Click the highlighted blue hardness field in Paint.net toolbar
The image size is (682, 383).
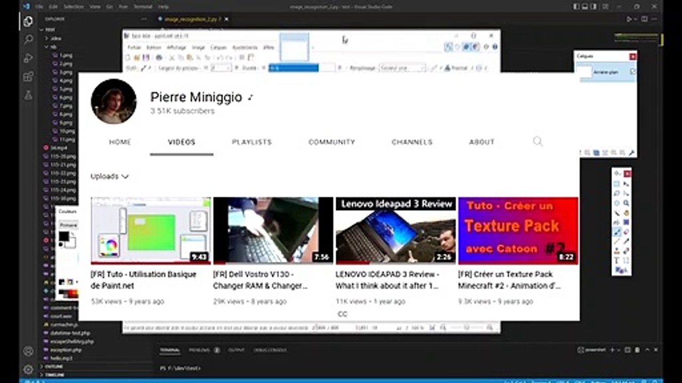[x=294, y=68]
